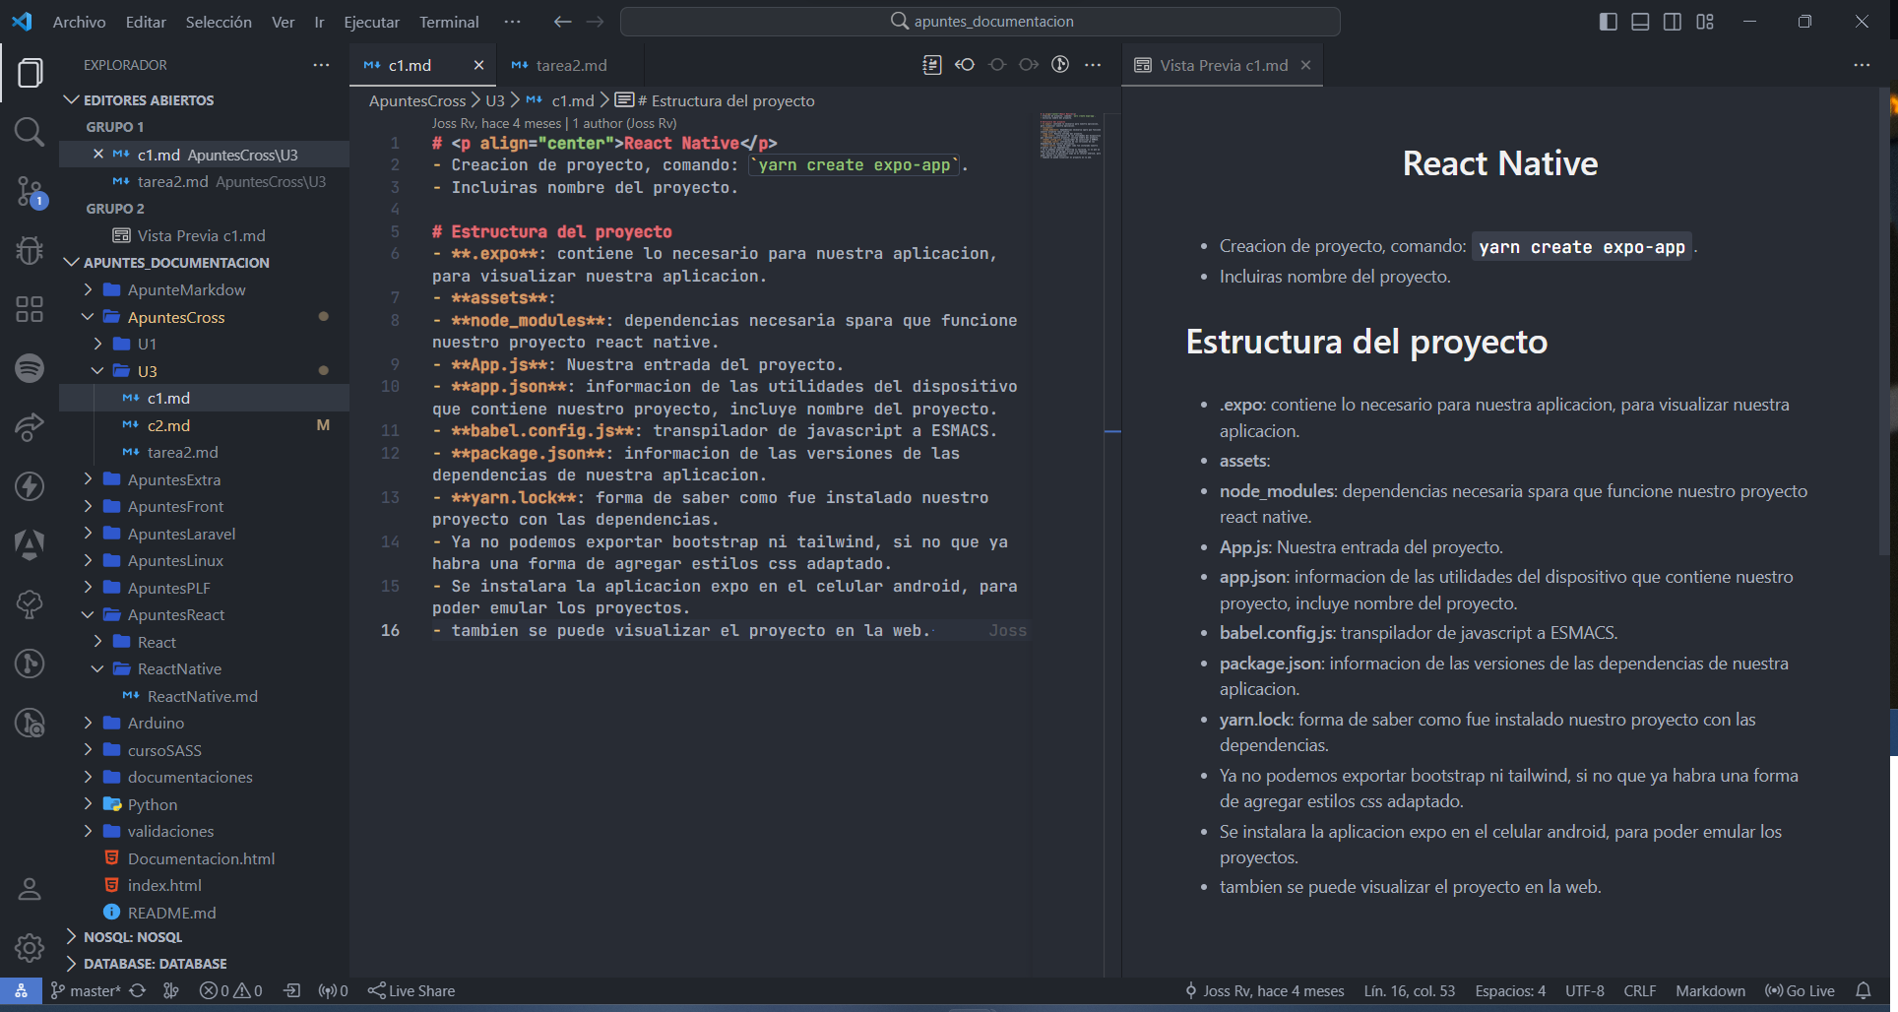Image resolution: width=1898 pixels, height=1012 pixels.
Task: Collapse the ApuntesReact folder
Action: [175, 614]
